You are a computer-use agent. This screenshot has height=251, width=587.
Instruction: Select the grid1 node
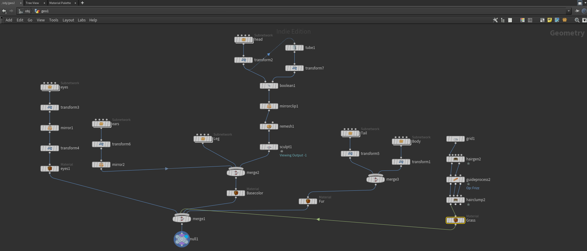point(456,139)
